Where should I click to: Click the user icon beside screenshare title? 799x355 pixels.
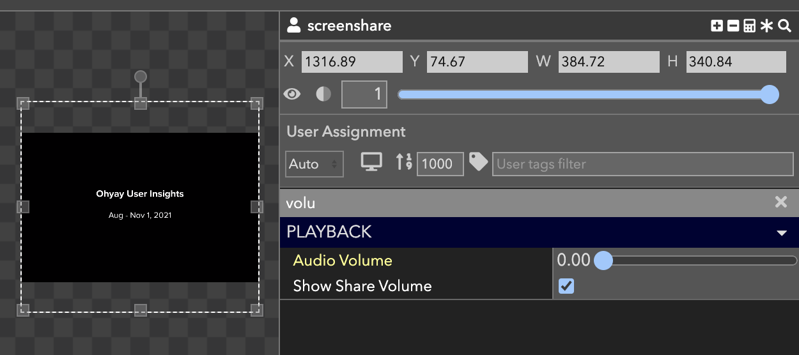(294, 26)
